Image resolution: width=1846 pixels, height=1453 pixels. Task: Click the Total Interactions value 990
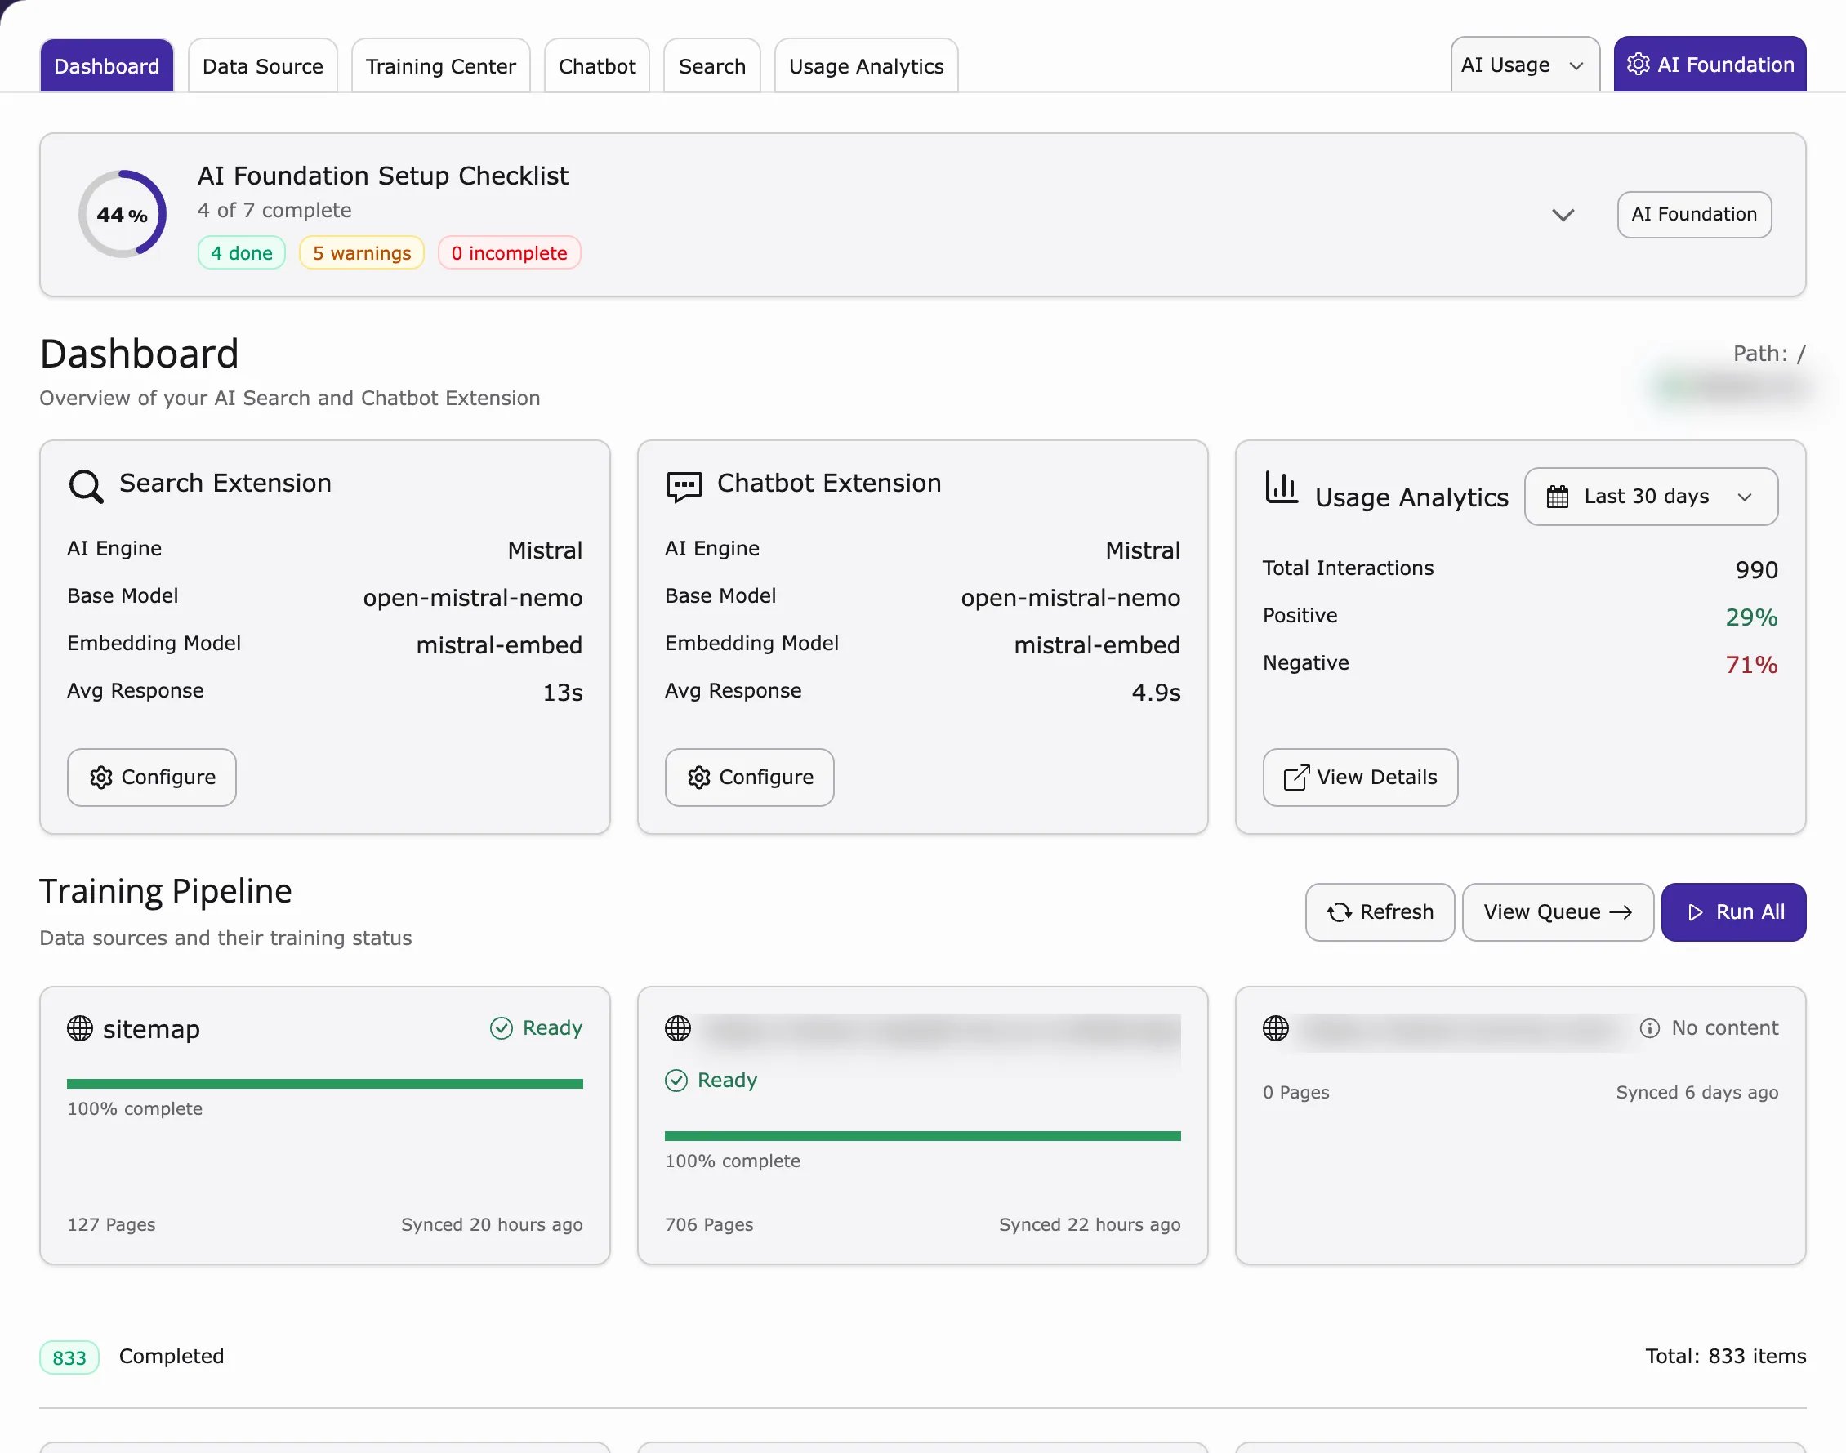[1757, 569]
